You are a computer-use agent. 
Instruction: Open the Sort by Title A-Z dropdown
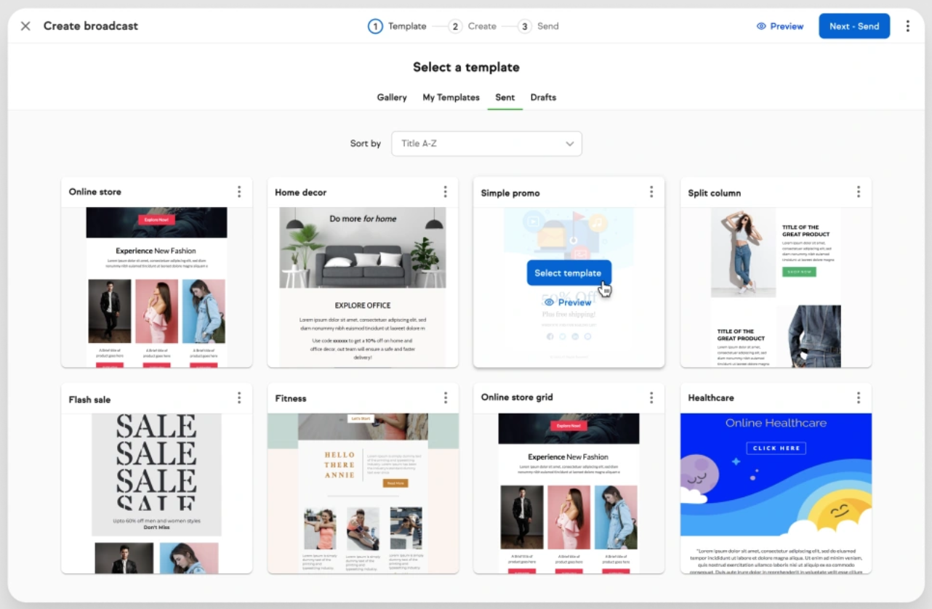[x=486, y=143]
